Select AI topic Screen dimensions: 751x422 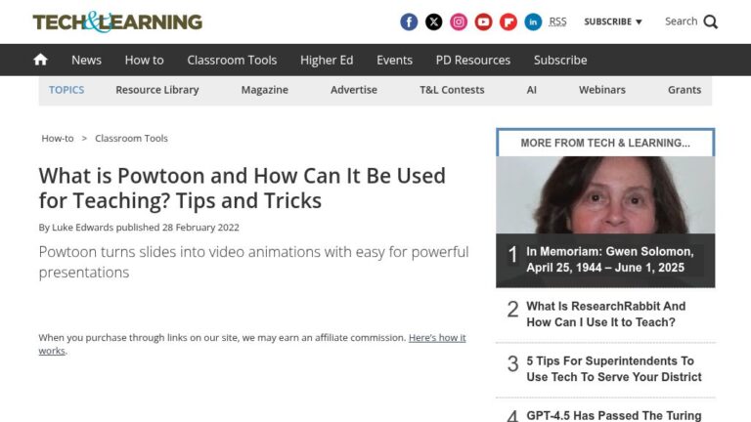(531, 90)
